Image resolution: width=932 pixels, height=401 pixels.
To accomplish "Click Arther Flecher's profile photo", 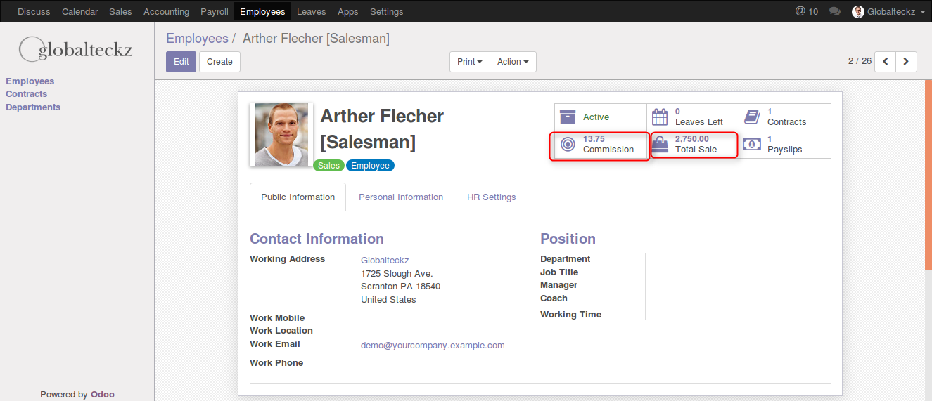I will [x=281, y=135].
